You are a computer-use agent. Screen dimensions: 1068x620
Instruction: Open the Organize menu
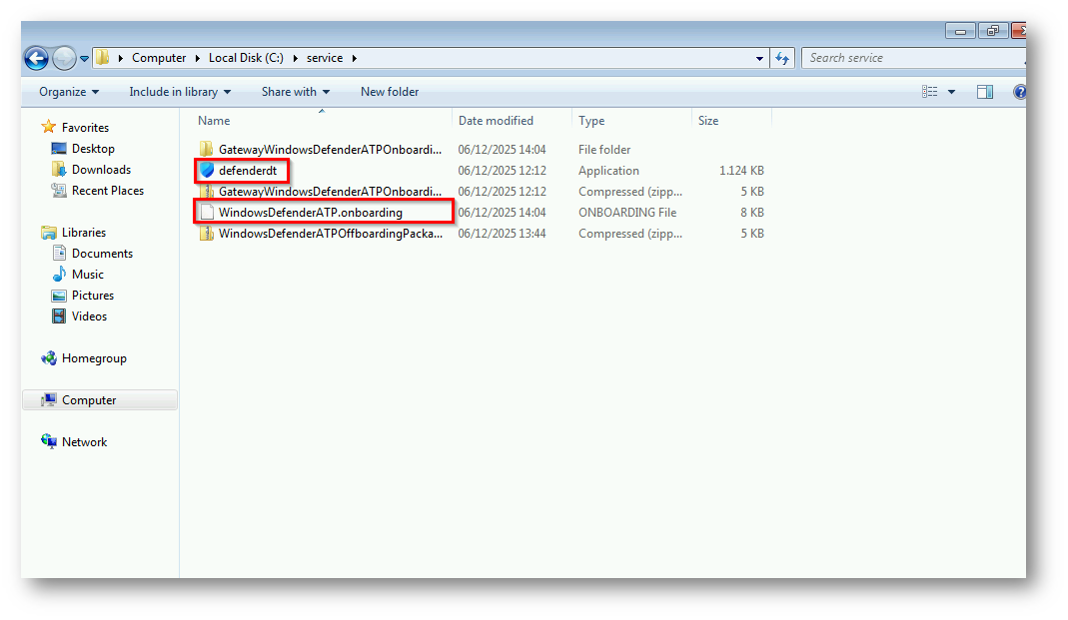tap(69, 92)
